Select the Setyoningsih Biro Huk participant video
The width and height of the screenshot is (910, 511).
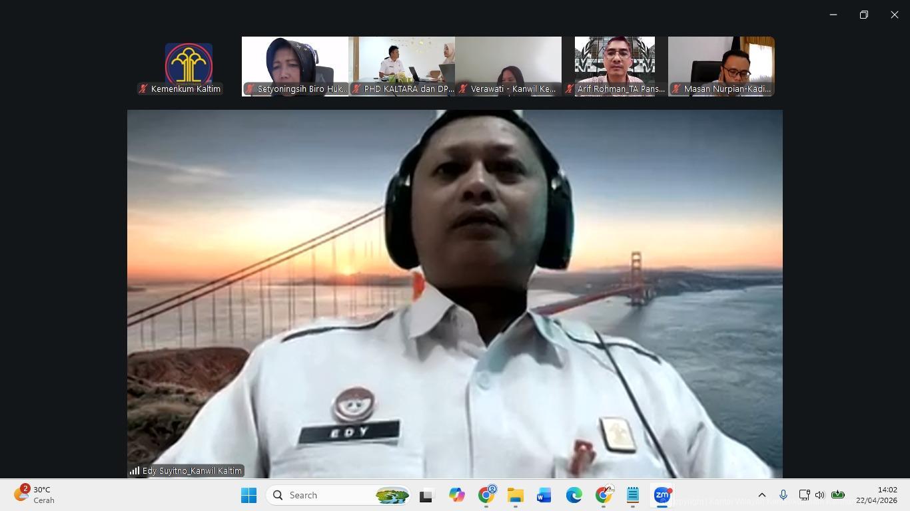pyautogui.click(x=295, y=67)
